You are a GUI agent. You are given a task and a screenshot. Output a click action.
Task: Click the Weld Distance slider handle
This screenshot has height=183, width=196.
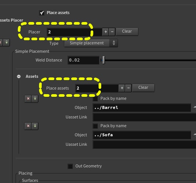click(x=103, y=60)
